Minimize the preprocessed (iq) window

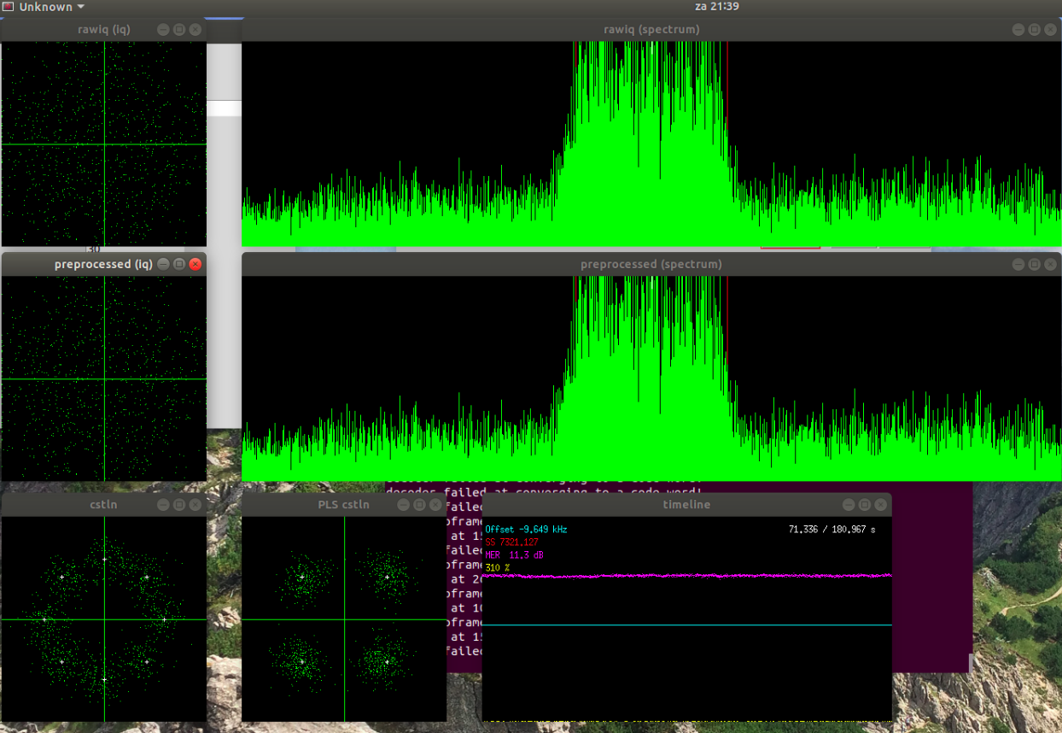coord(163,264)
